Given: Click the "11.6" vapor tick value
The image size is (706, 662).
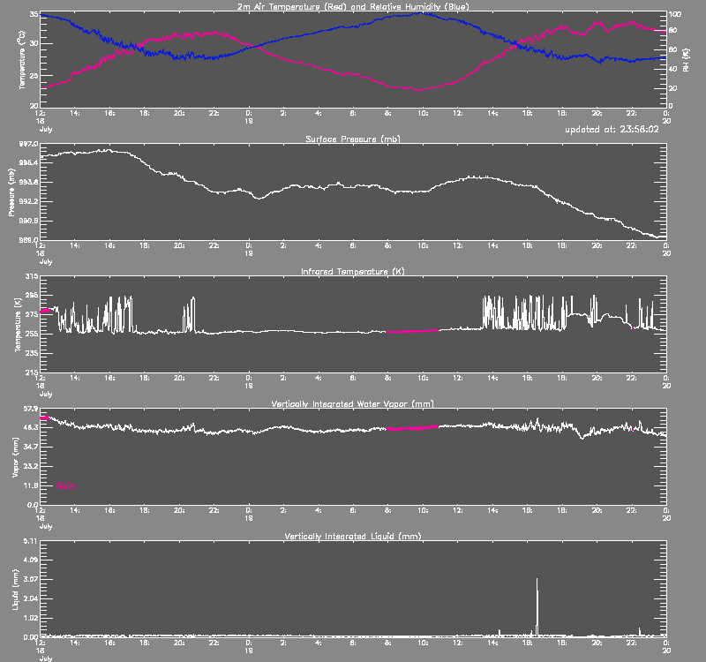Looking at the screenshot, I should 31,485.
